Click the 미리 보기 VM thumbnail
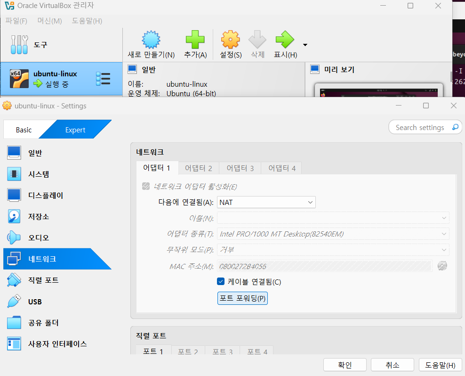 (x=379, y=90)
